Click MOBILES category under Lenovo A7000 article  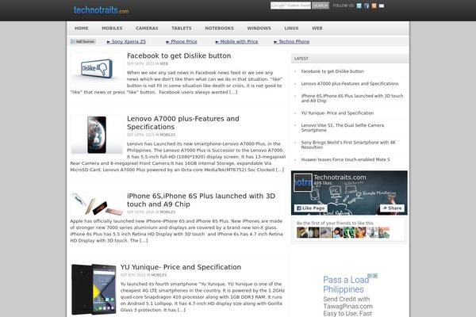(x=167, y=135)
